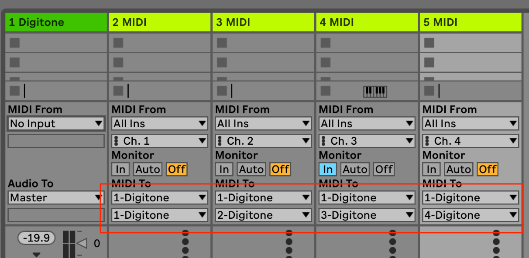The height and width of the screenshot is (258, 529).
Task: Click the piano keys icon in 4 MIDI
Action: (375, 91)
